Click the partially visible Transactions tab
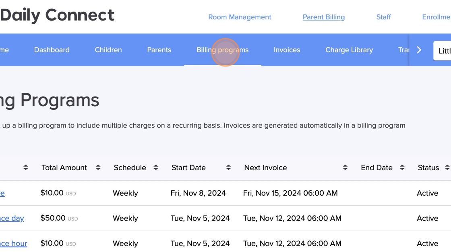The image size is (451, 252). (x=403, y=50)
